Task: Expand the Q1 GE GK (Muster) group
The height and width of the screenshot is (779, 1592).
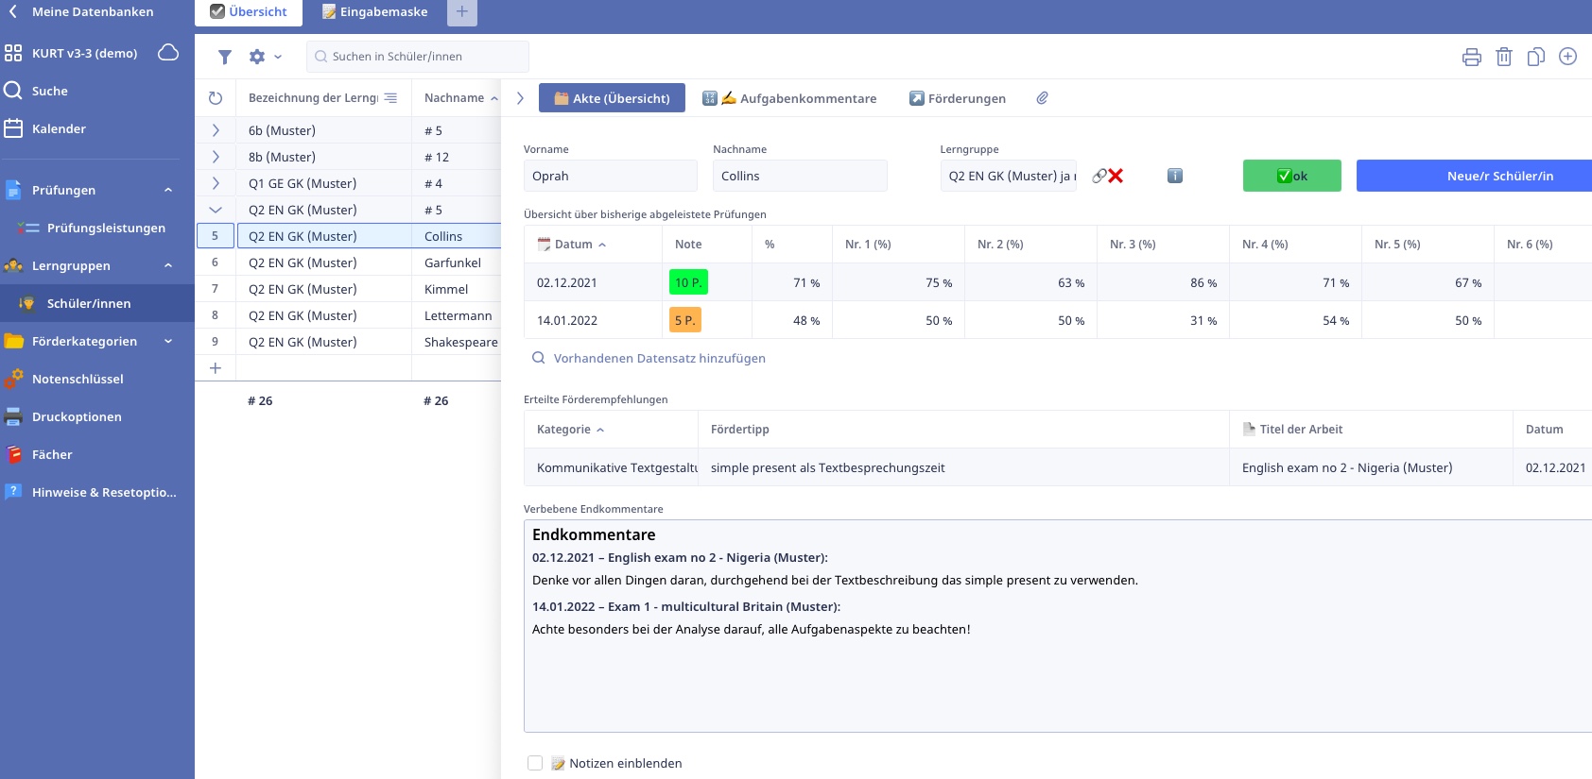Action: click(216, 183)
